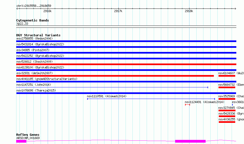Click the DGV Structural Variants track title

[x=38, y=35]
